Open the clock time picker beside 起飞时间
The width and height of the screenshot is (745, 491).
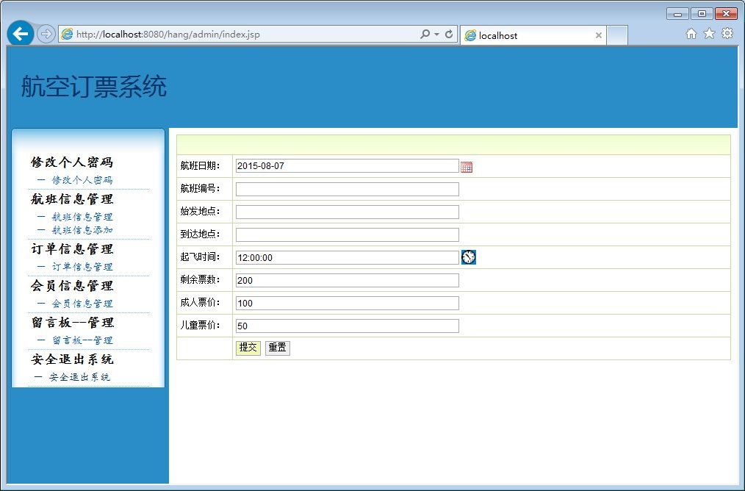pyautogui.click(x=469, y=257)
